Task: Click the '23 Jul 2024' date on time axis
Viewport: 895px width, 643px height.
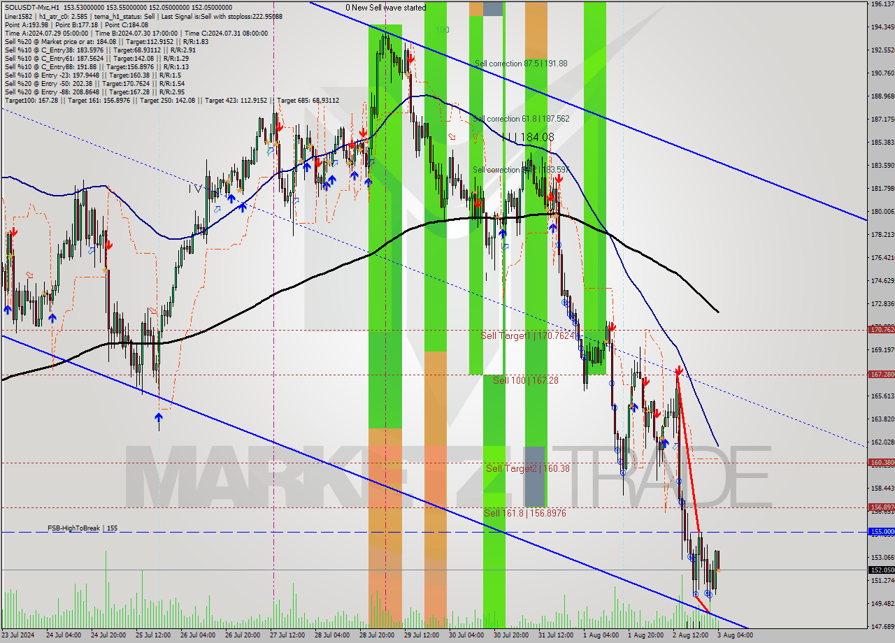Action: point(18,635)
